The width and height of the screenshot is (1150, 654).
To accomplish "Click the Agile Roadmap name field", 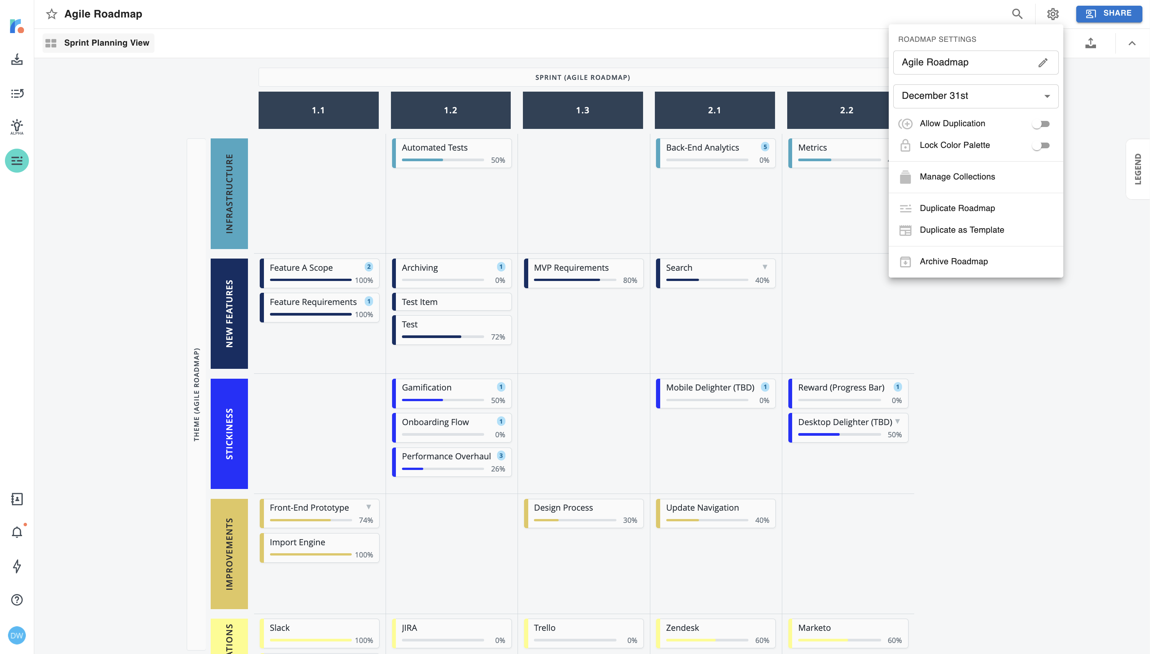I will point(976,62).
